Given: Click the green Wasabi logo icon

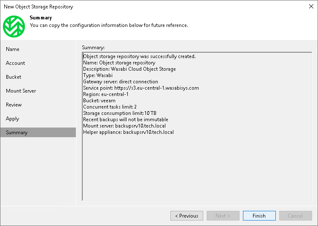Looking at the screenshot, I should click(x=14, y=26).
